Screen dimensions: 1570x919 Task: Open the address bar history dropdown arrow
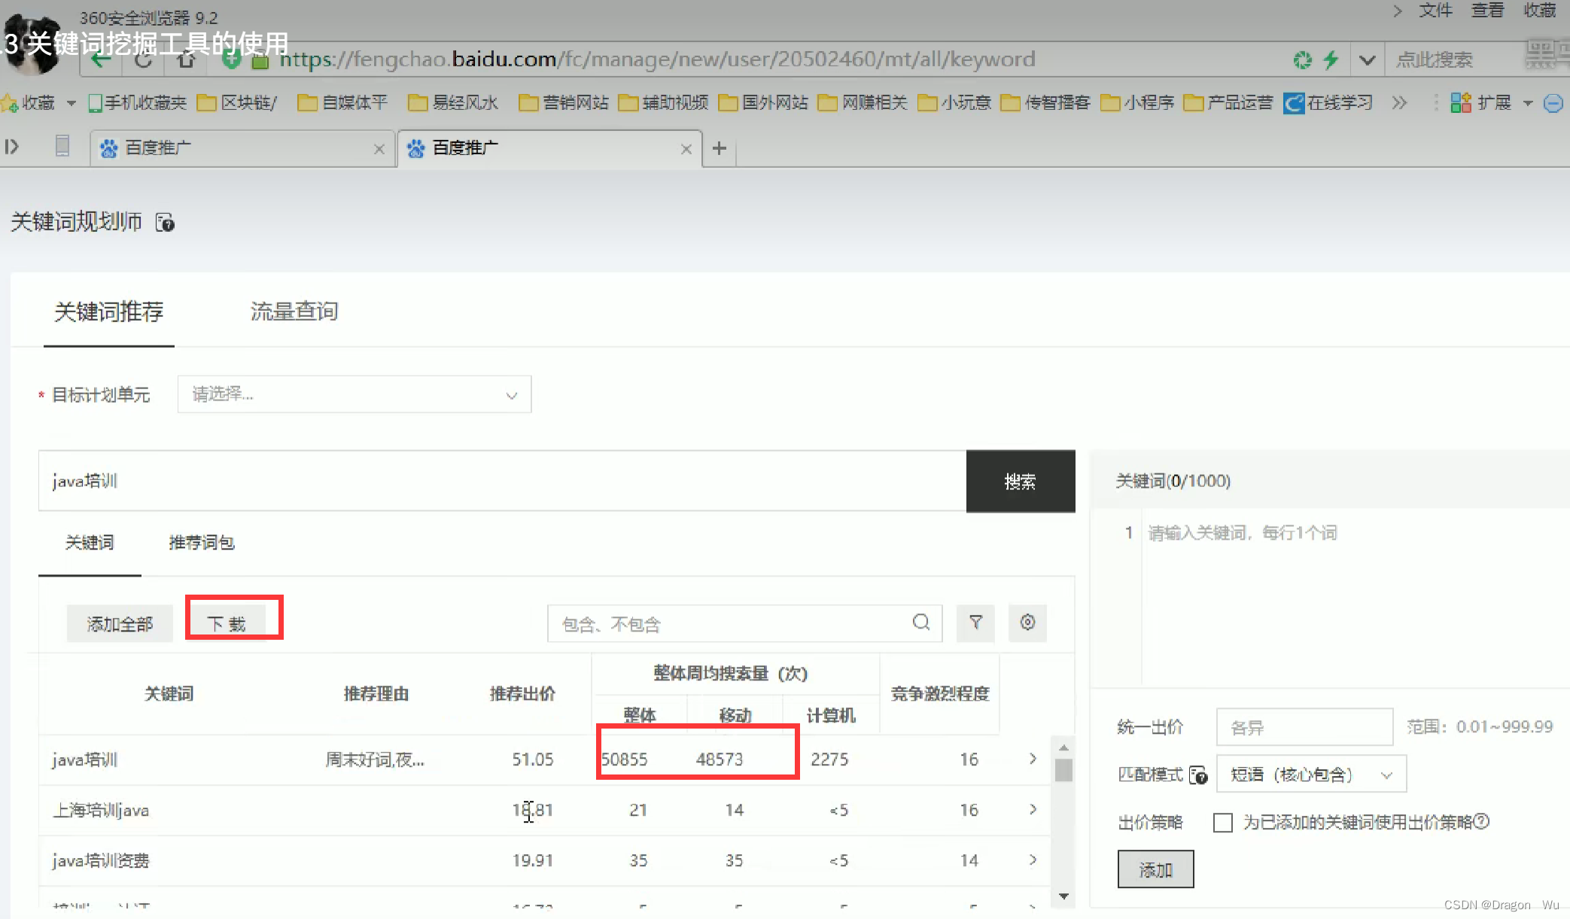coord(1368,59)
